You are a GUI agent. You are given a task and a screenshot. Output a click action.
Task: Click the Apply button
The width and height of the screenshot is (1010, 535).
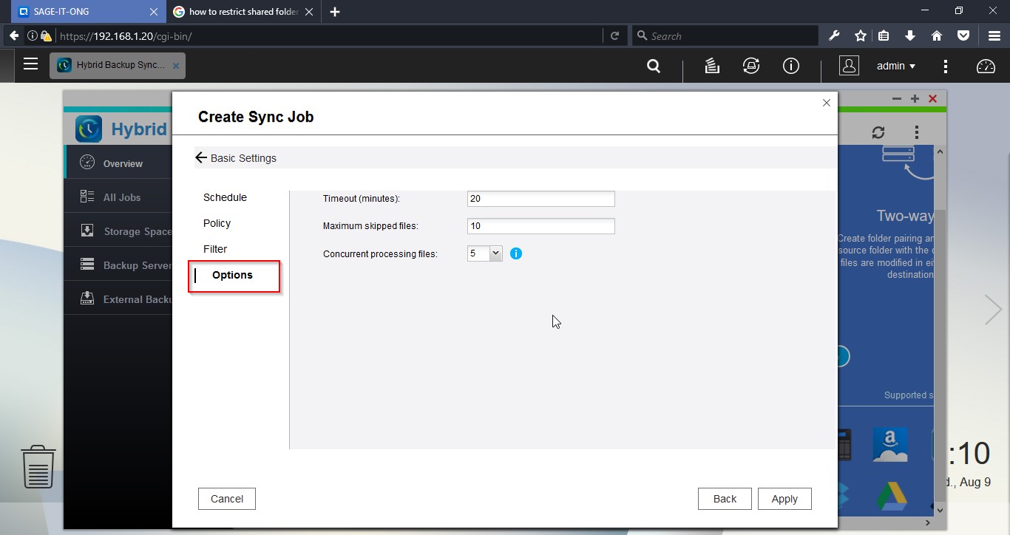(784, 499)
